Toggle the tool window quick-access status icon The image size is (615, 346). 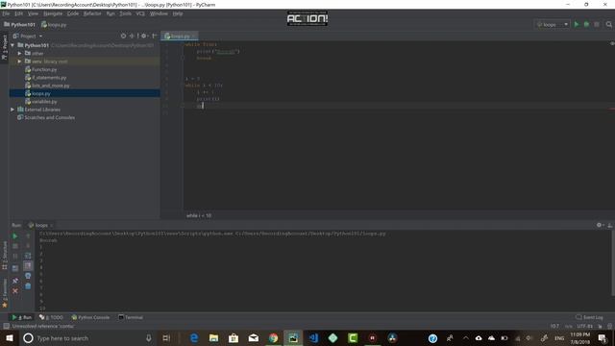6,326
